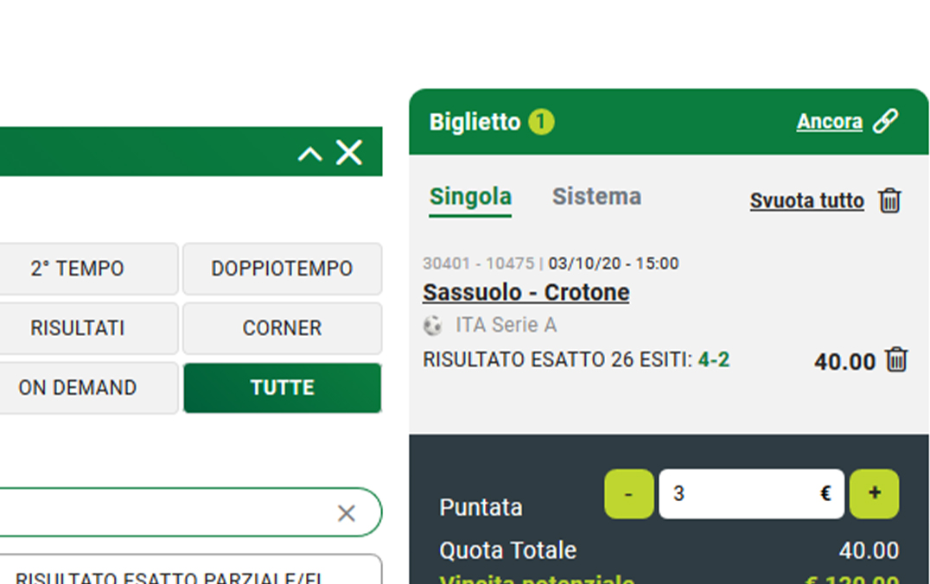
Task: Click the Puntata stake amount field
Action: (x=742, y=494)
